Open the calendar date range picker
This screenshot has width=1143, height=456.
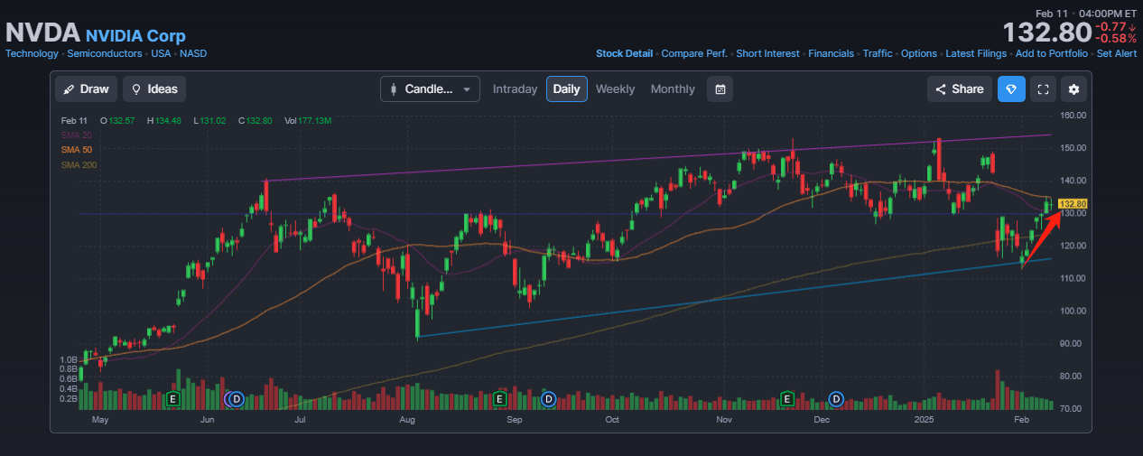click(720, 89)
